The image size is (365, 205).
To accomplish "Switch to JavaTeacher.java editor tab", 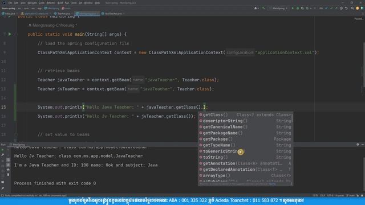I will click(112, 14).
